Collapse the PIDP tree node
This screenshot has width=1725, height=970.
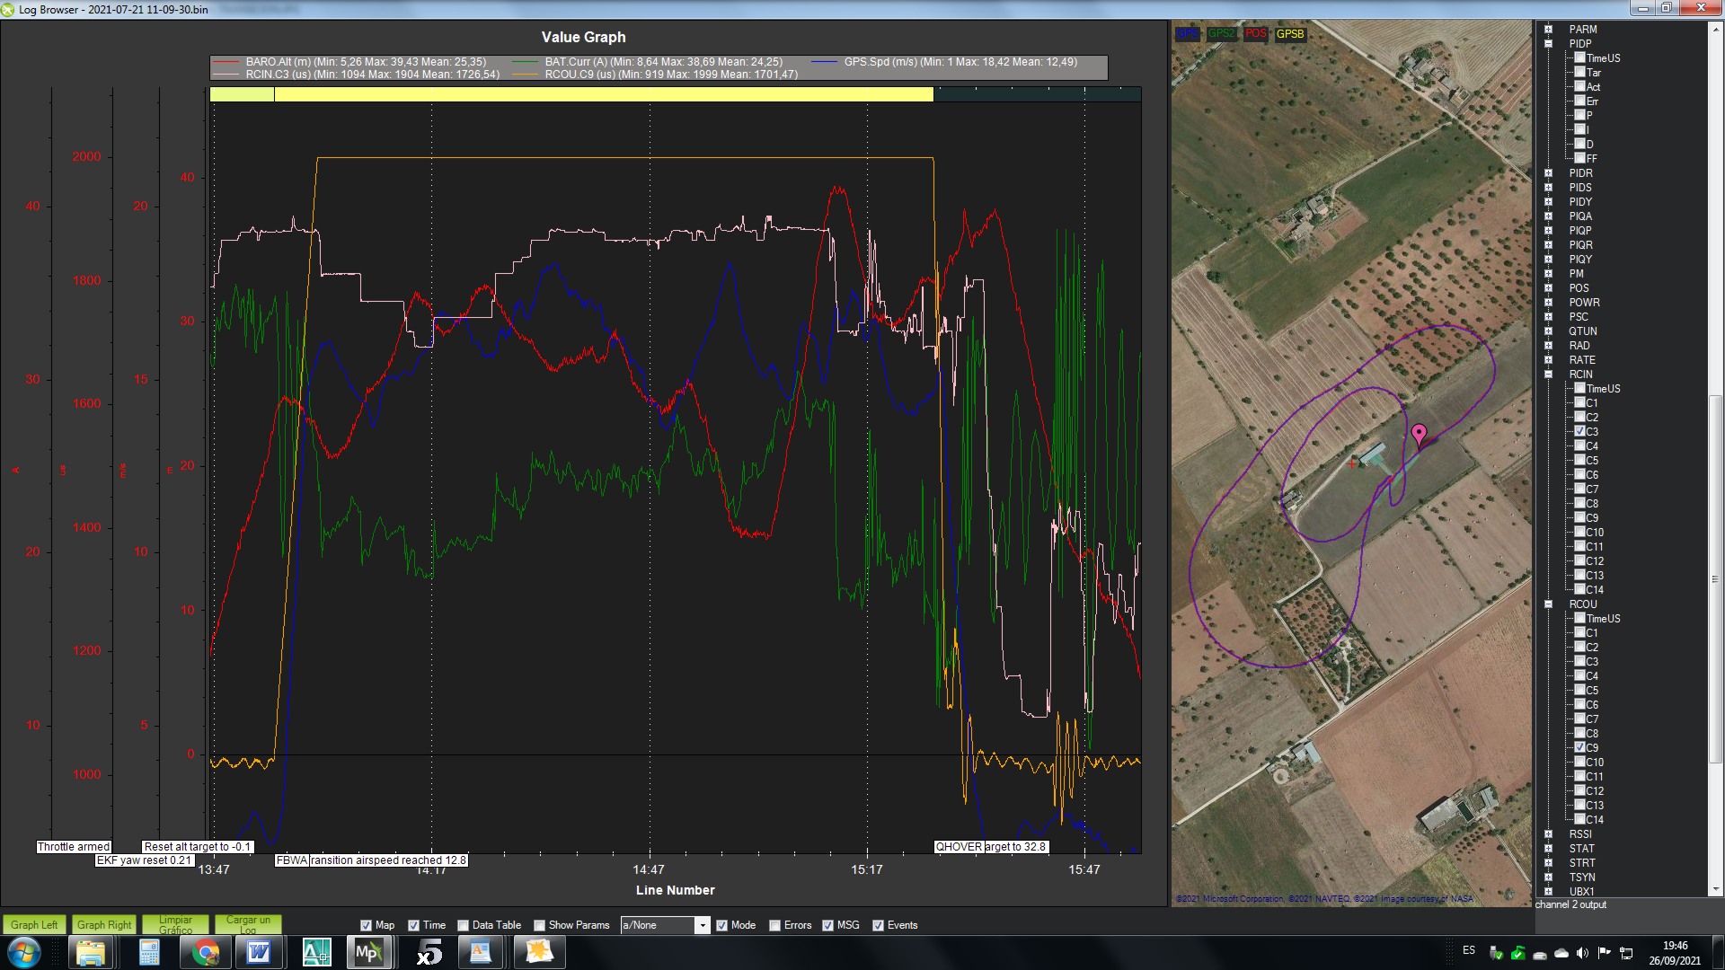click(1549, 43)
